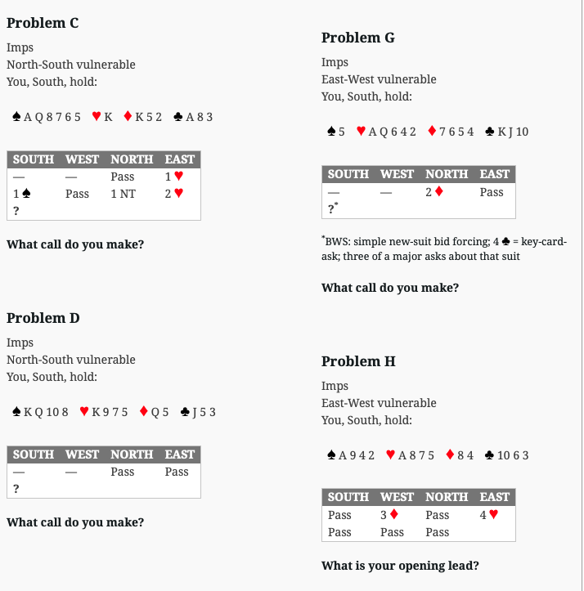Image resolution: width=584 pixels, height=591 pixels.
Task: Click the club icon before A 8 3
Action: coord(178,116)
